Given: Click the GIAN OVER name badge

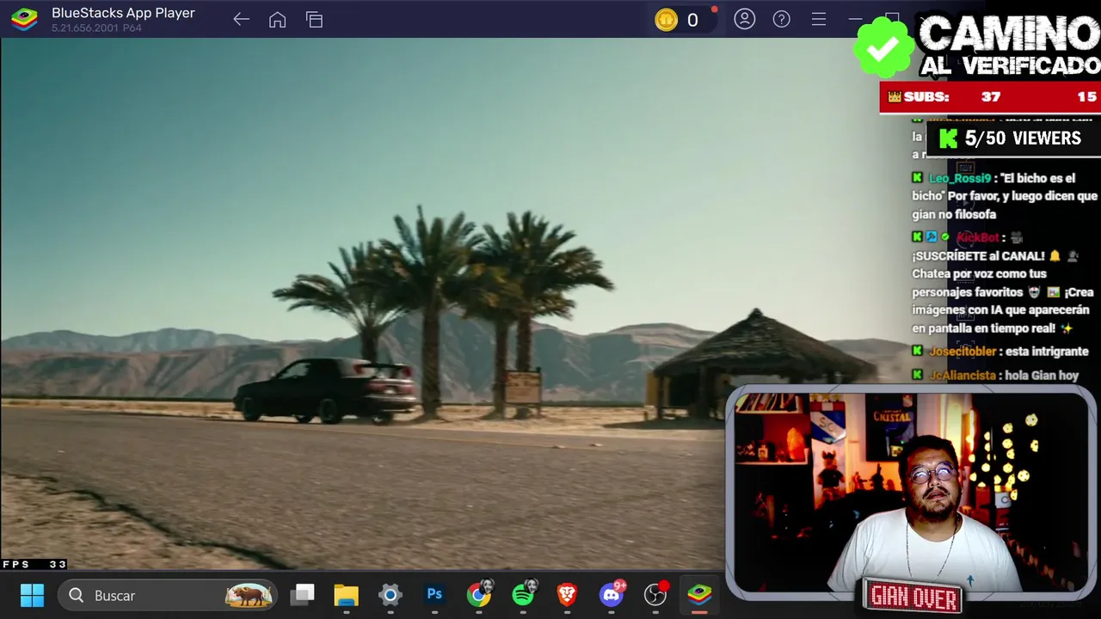Looking at the screenshot, I should [x=913, y=597].
